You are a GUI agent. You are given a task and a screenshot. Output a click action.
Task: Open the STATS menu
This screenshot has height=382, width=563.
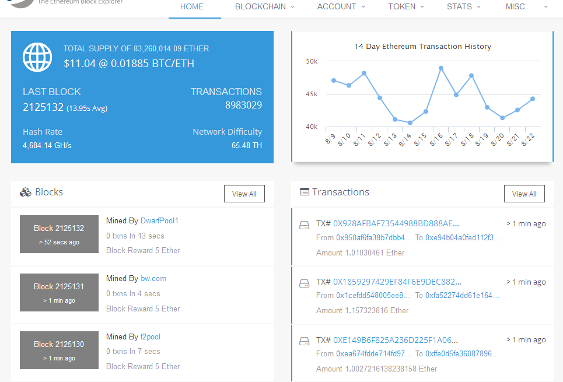tap(463, 6)
